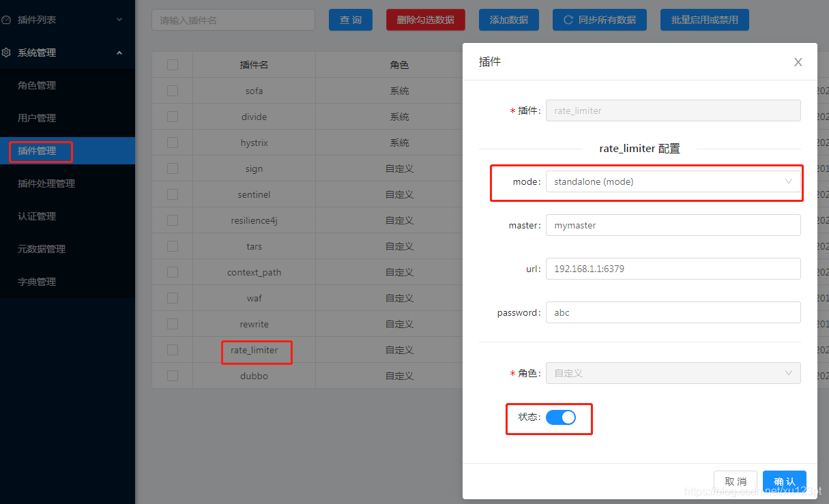829x504 pixels.
Task: Click the 插件列表 dashboard icon
Action: coord(6,20)
